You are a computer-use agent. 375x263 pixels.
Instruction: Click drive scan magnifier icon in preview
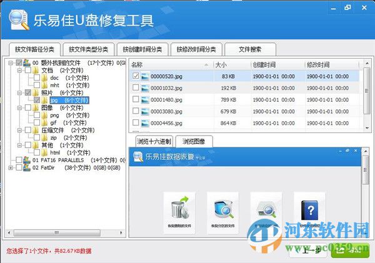point(266,209)
